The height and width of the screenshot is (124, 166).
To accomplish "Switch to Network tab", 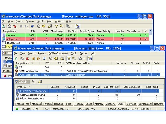I will pos(158,104).
